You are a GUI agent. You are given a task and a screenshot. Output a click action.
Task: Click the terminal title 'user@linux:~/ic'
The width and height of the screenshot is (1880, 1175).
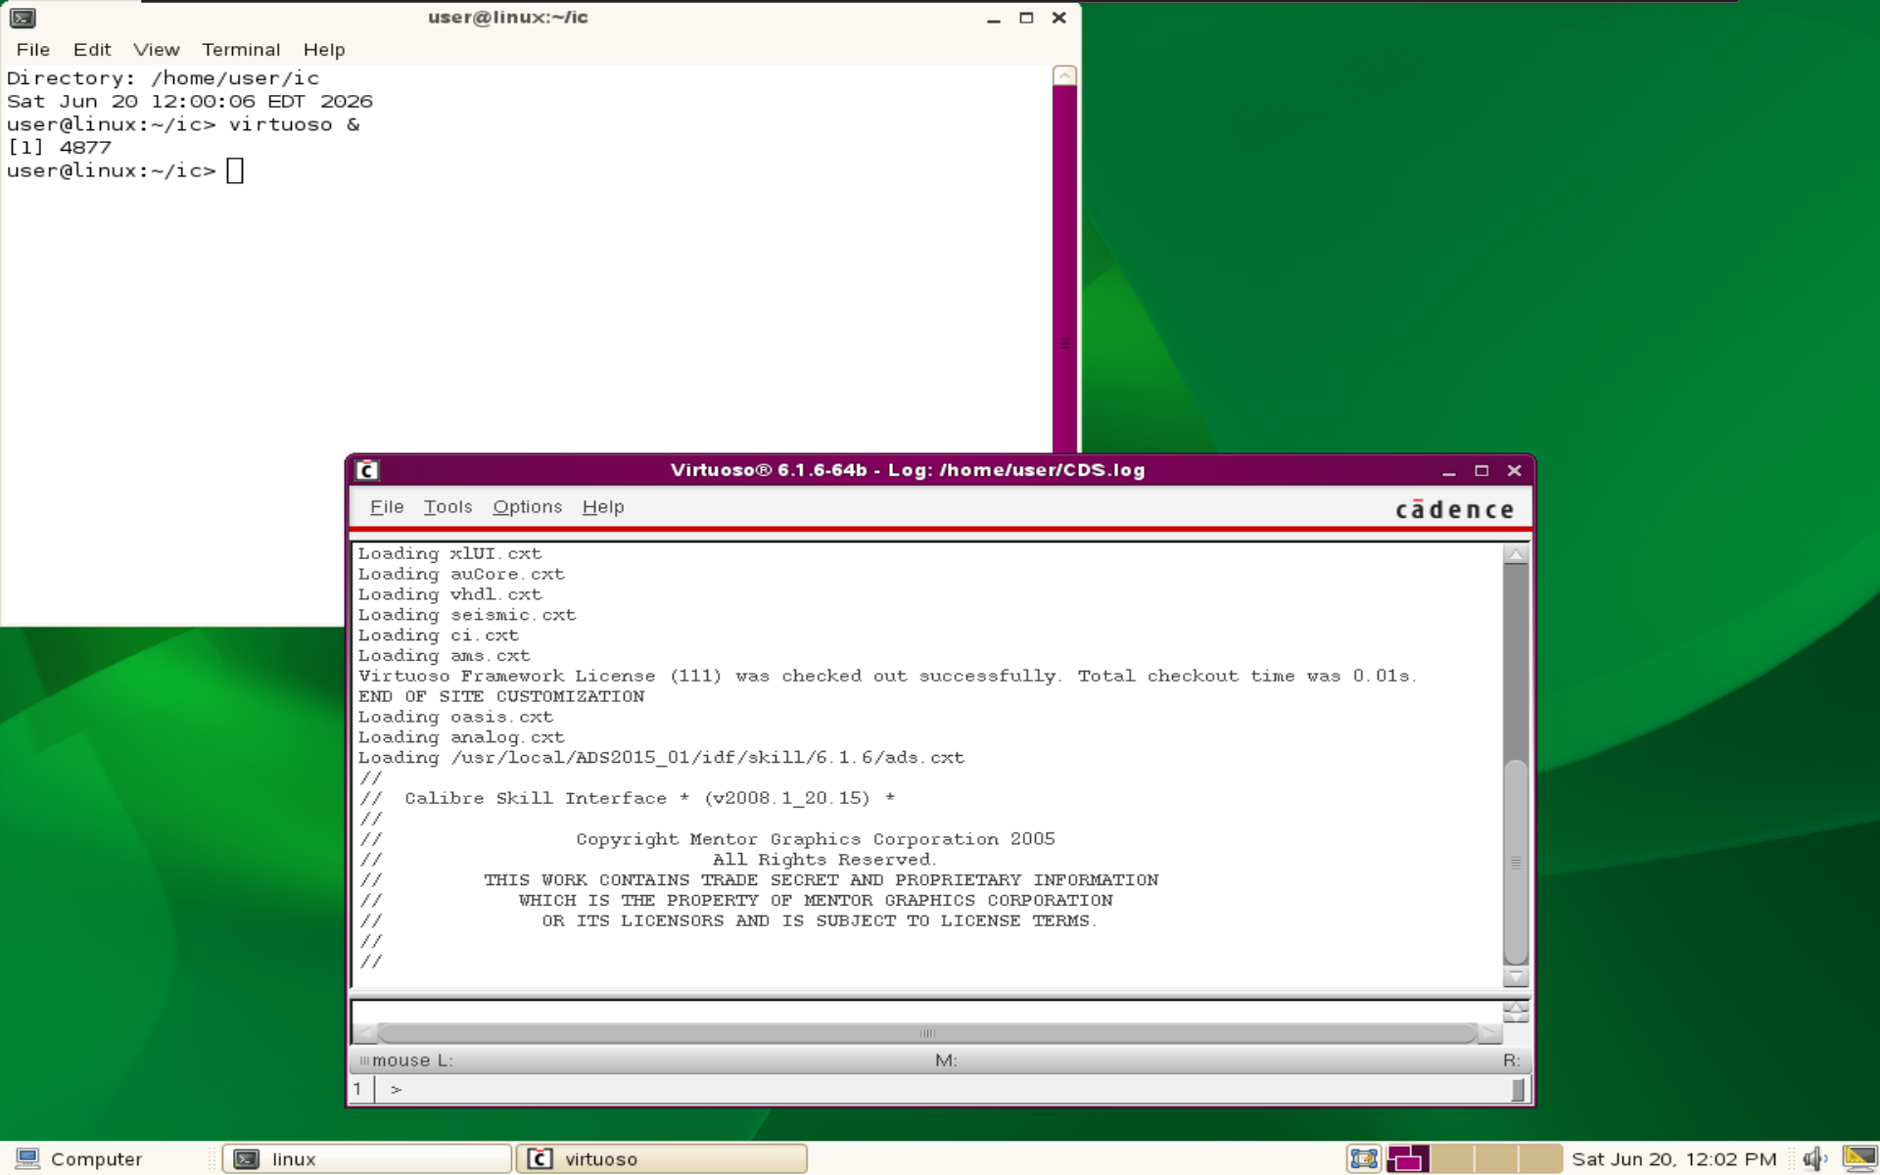tap(507, 17)
